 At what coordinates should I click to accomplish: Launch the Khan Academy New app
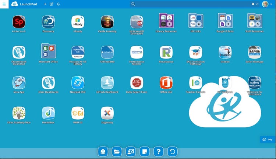click(18, 113)
